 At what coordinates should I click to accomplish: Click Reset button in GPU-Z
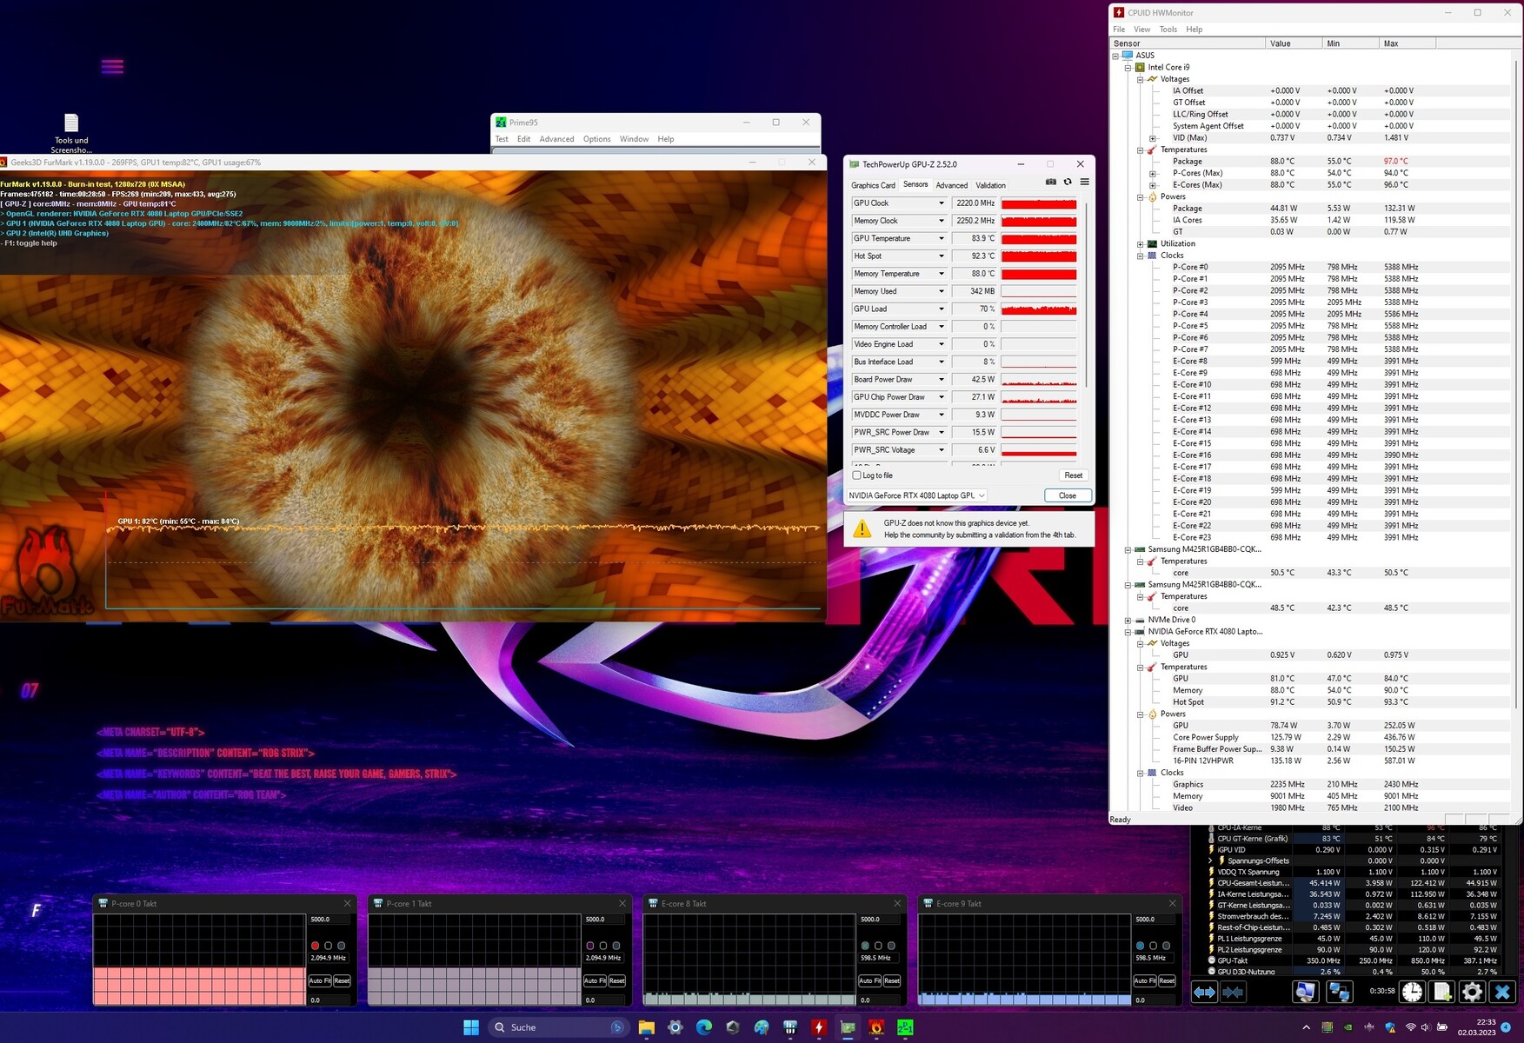(1074, 475)
